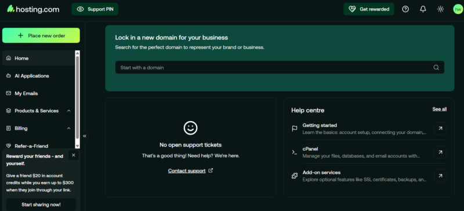The height and width of the screenshot is (211, 464).
Task: Open Getting started arrow button
Action: pyautogui.click(x=440, y=129)
